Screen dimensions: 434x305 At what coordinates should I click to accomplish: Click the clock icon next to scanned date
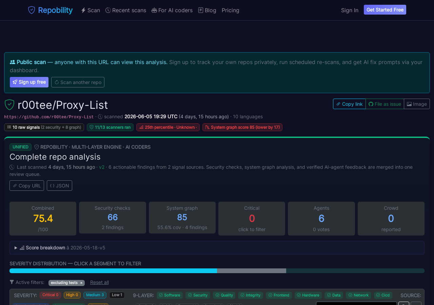(x=100, y=117)
